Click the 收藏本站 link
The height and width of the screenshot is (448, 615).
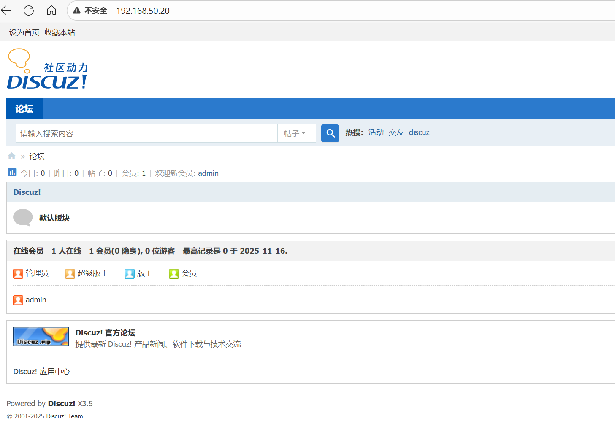click(60, 32)
